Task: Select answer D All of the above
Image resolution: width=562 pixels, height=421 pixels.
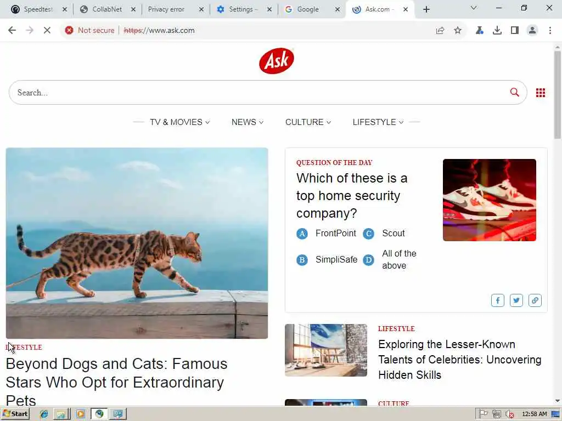Action: (390, 259)
